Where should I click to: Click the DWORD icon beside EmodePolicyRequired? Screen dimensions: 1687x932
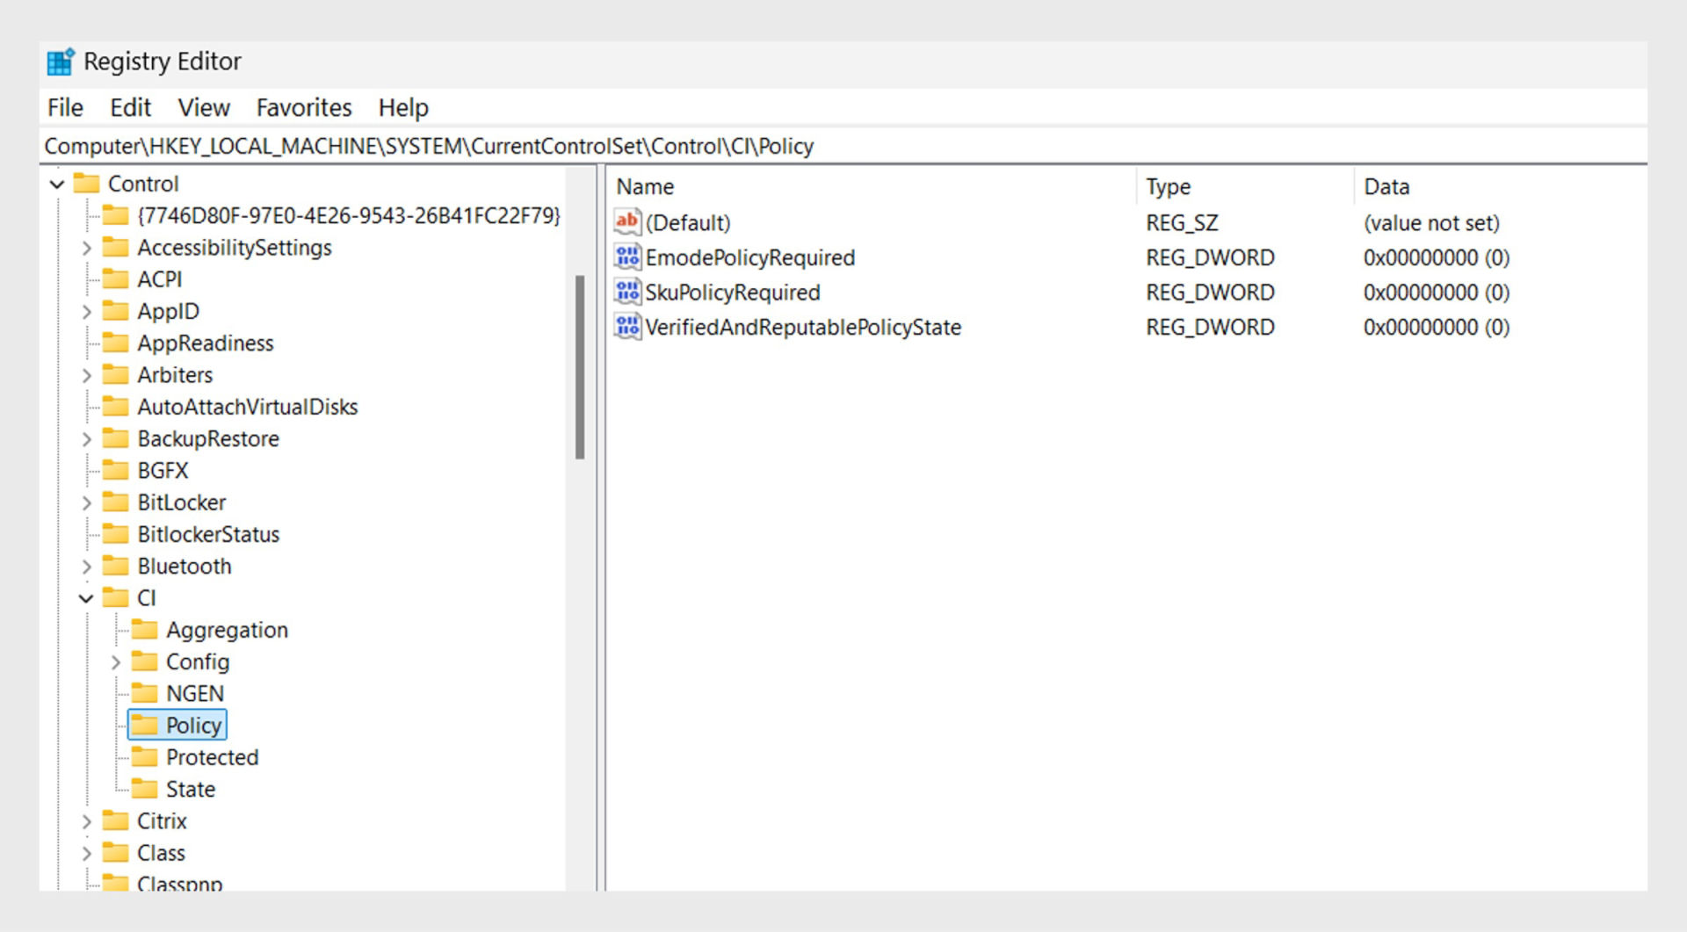[626, 256]
